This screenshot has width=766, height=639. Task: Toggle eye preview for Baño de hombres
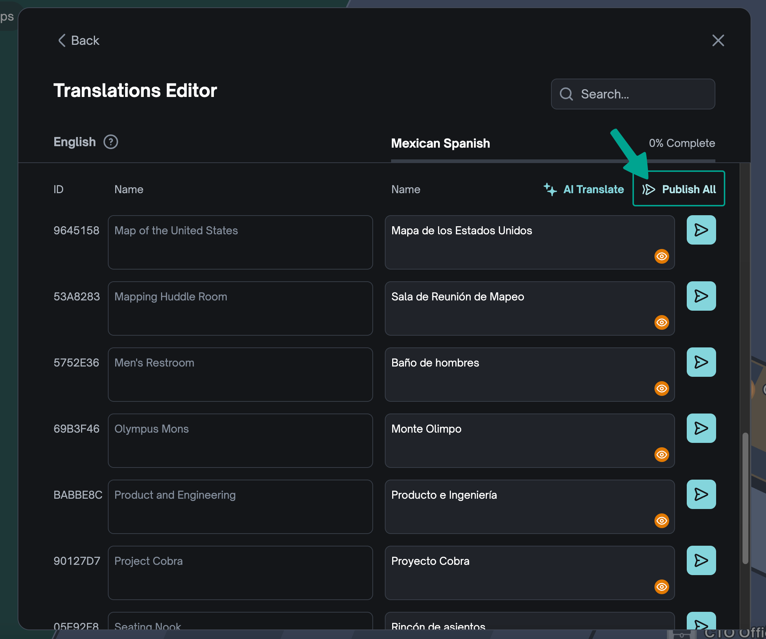point(661,389)
